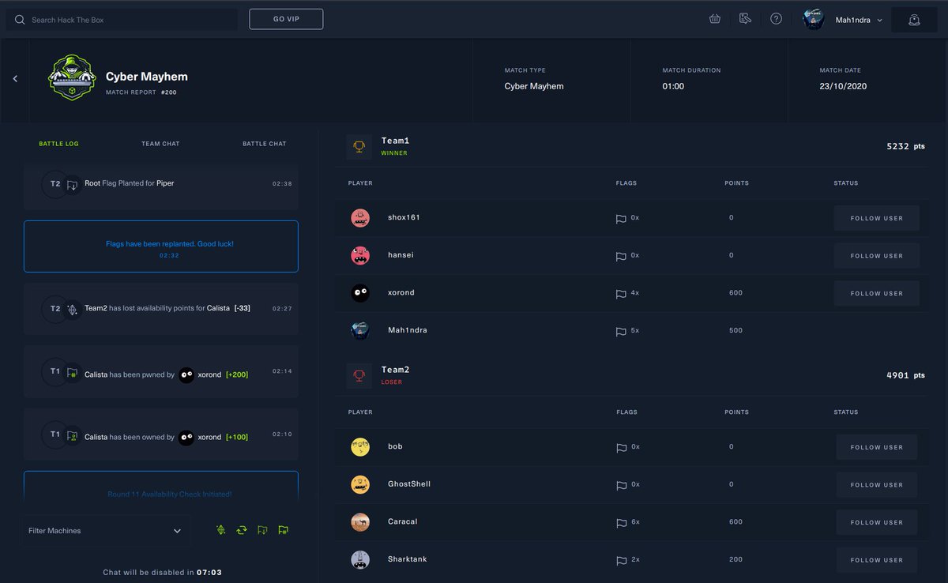The width and height of the screenshot is (948, 583).
Task: Follow user hansei
Action: 877,256
